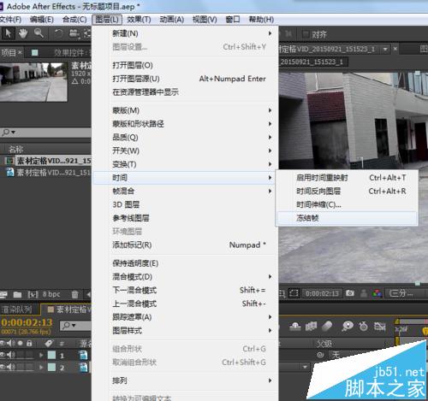Select the arrow Selection tool

[8, 33]
